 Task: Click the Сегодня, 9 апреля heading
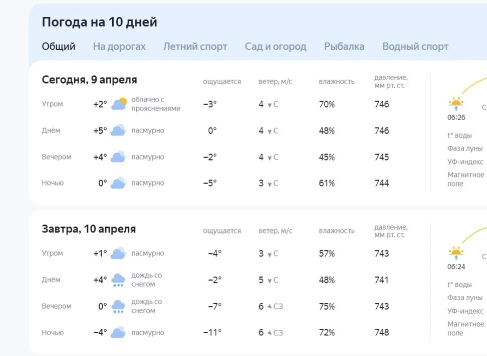[x=90, y=79]
